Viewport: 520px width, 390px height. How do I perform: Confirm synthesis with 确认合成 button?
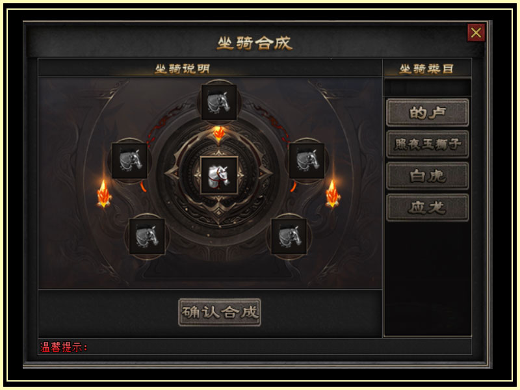(x=220, y=313)
